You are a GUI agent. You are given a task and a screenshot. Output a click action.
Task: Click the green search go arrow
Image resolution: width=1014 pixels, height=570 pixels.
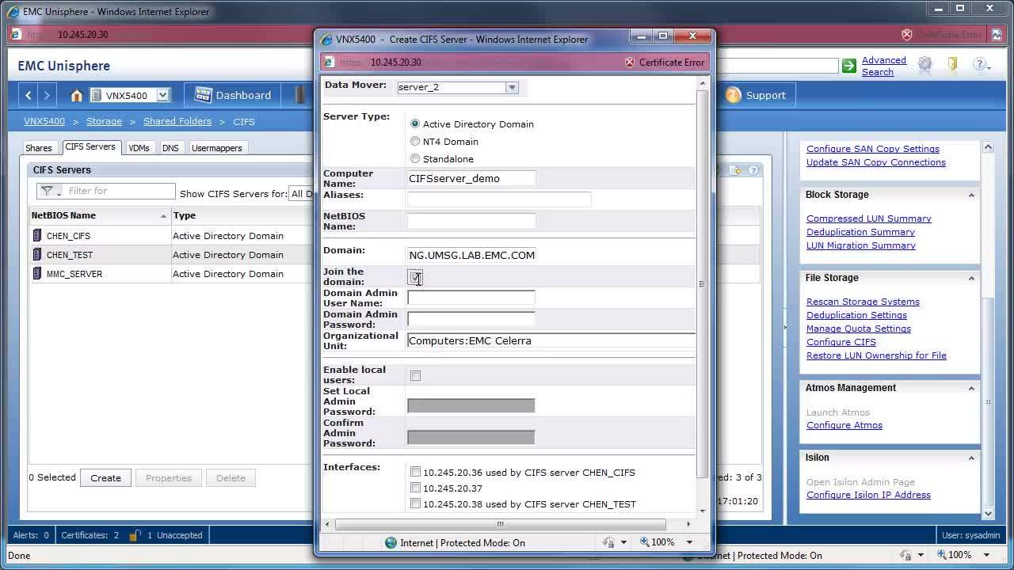point(849,66)
